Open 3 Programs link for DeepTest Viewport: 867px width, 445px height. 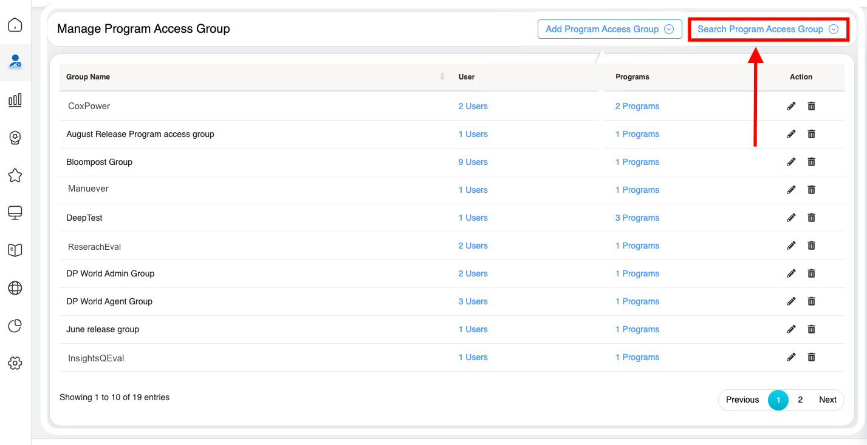[x=637, y=218]
